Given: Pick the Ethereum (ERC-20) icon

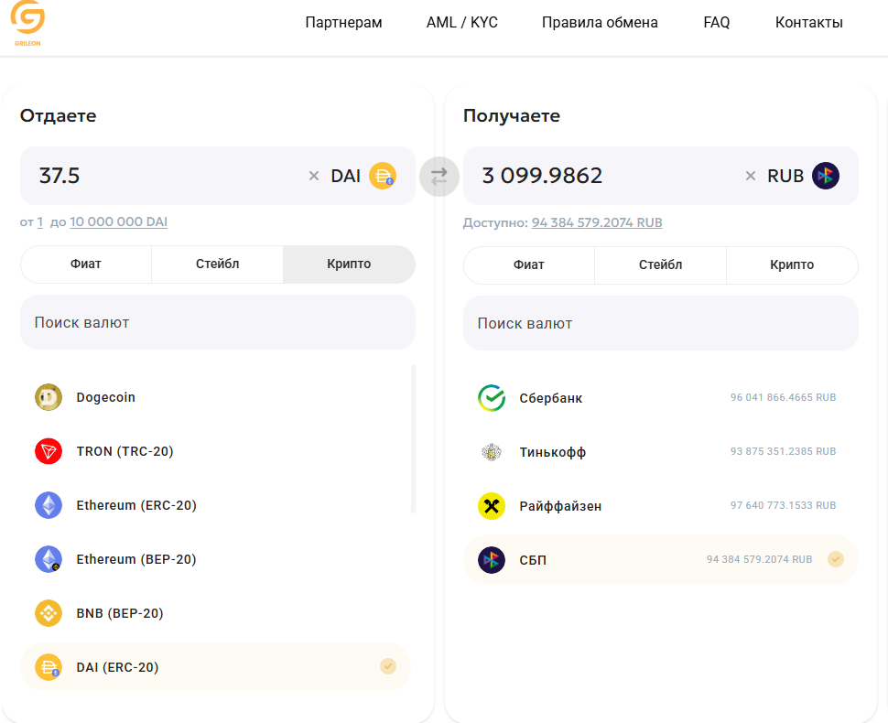Looking at the screenshot, I should (x=49, y=505).
